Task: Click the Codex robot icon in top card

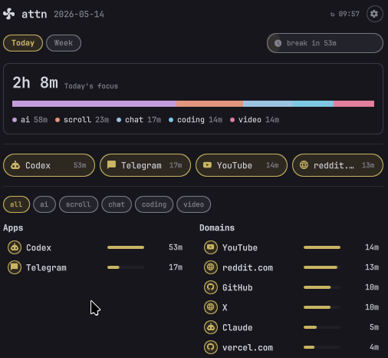Action: (x=15, y=165)
